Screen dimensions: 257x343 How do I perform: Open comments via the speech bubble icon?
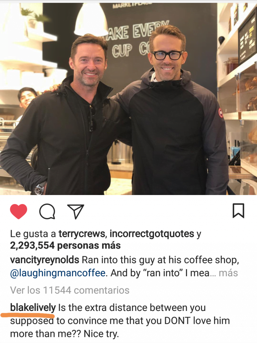[47, 211]
